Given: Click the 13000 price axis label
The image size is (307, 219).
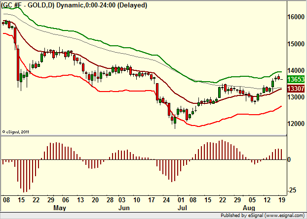Looking at the screenshot, I should [296, 97].
